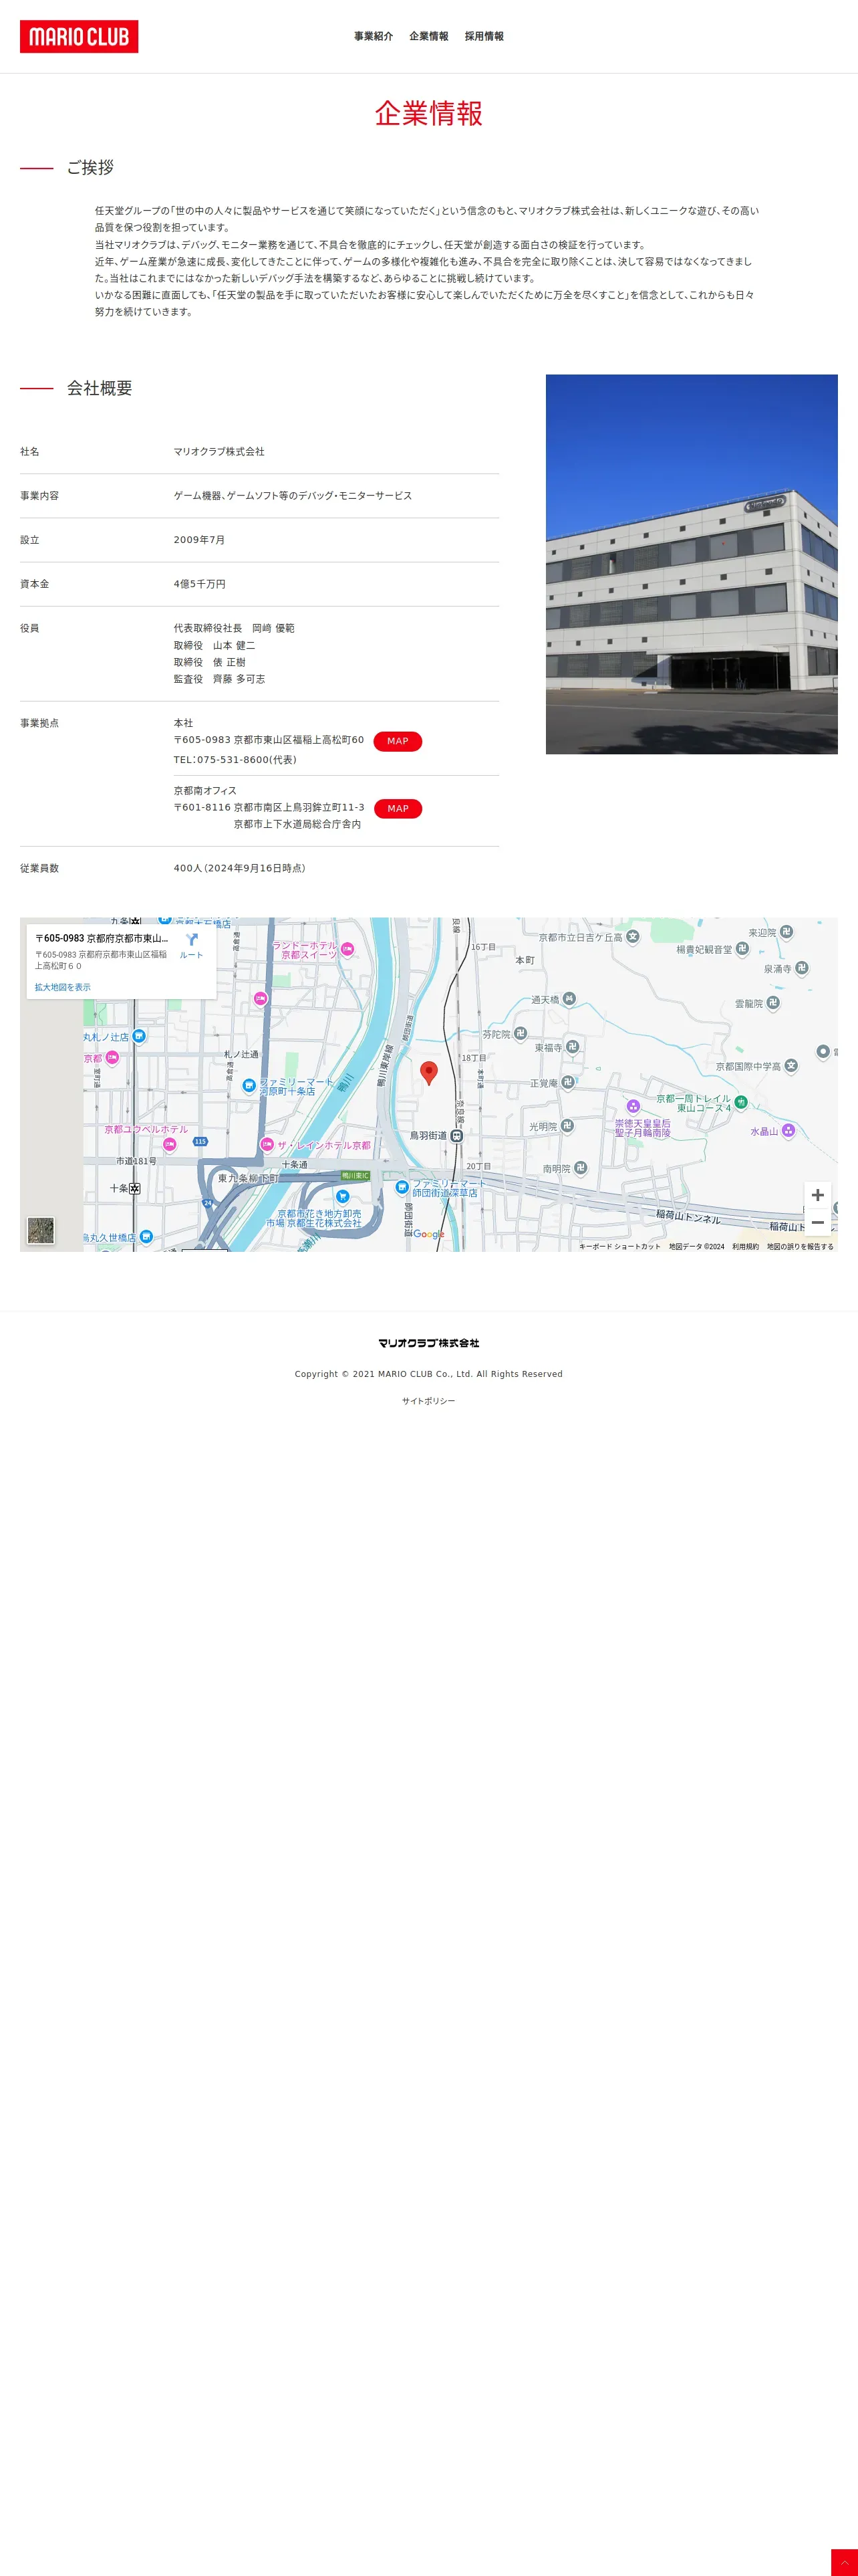Open the 企業情報 menu item
Viewport: 858px width, 2576px height.
[x=428, y=36]
